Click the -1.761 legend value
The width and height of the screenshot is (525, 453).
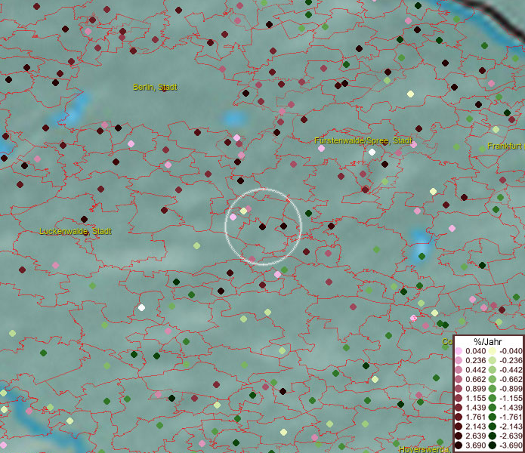[x=511, y=418]
